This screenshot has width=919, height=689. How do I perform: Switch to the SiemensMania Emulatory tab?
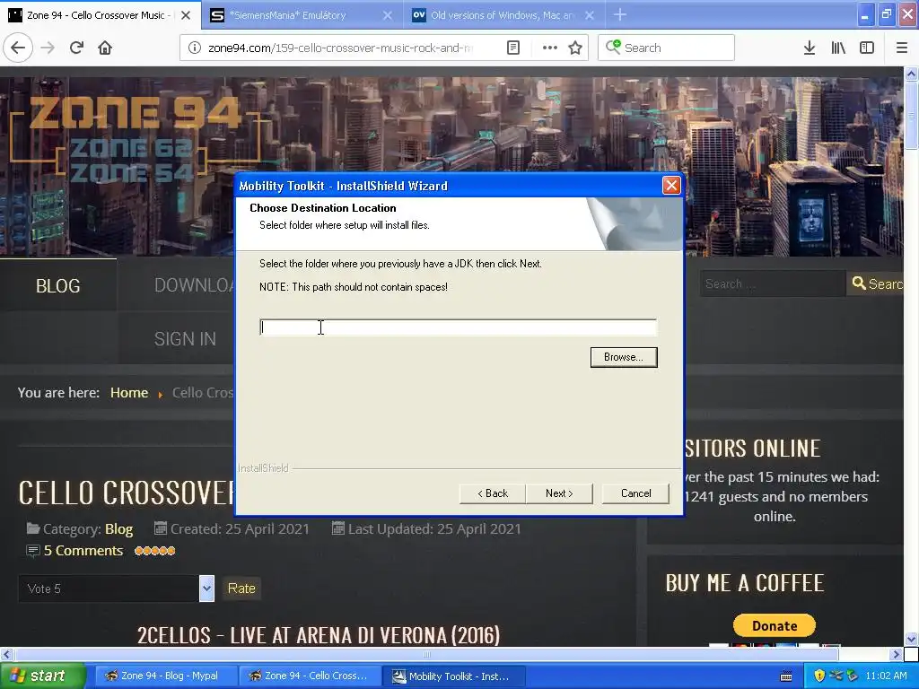click(x=302, y=14)
